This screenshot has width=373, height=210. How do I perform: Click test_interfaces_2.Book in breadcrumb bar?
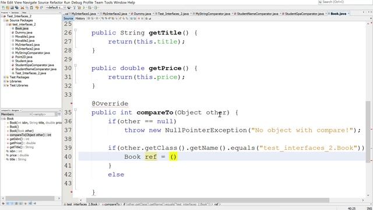click(x=82, y=204)
